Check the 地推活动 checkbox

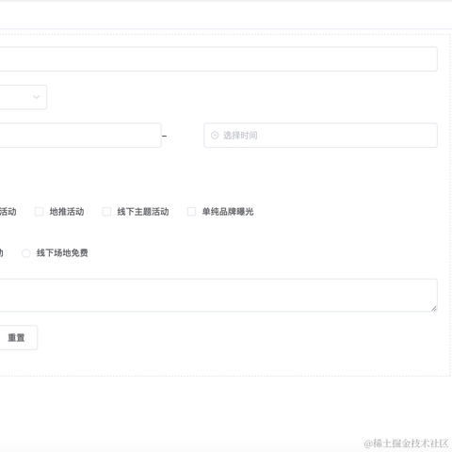39,212
